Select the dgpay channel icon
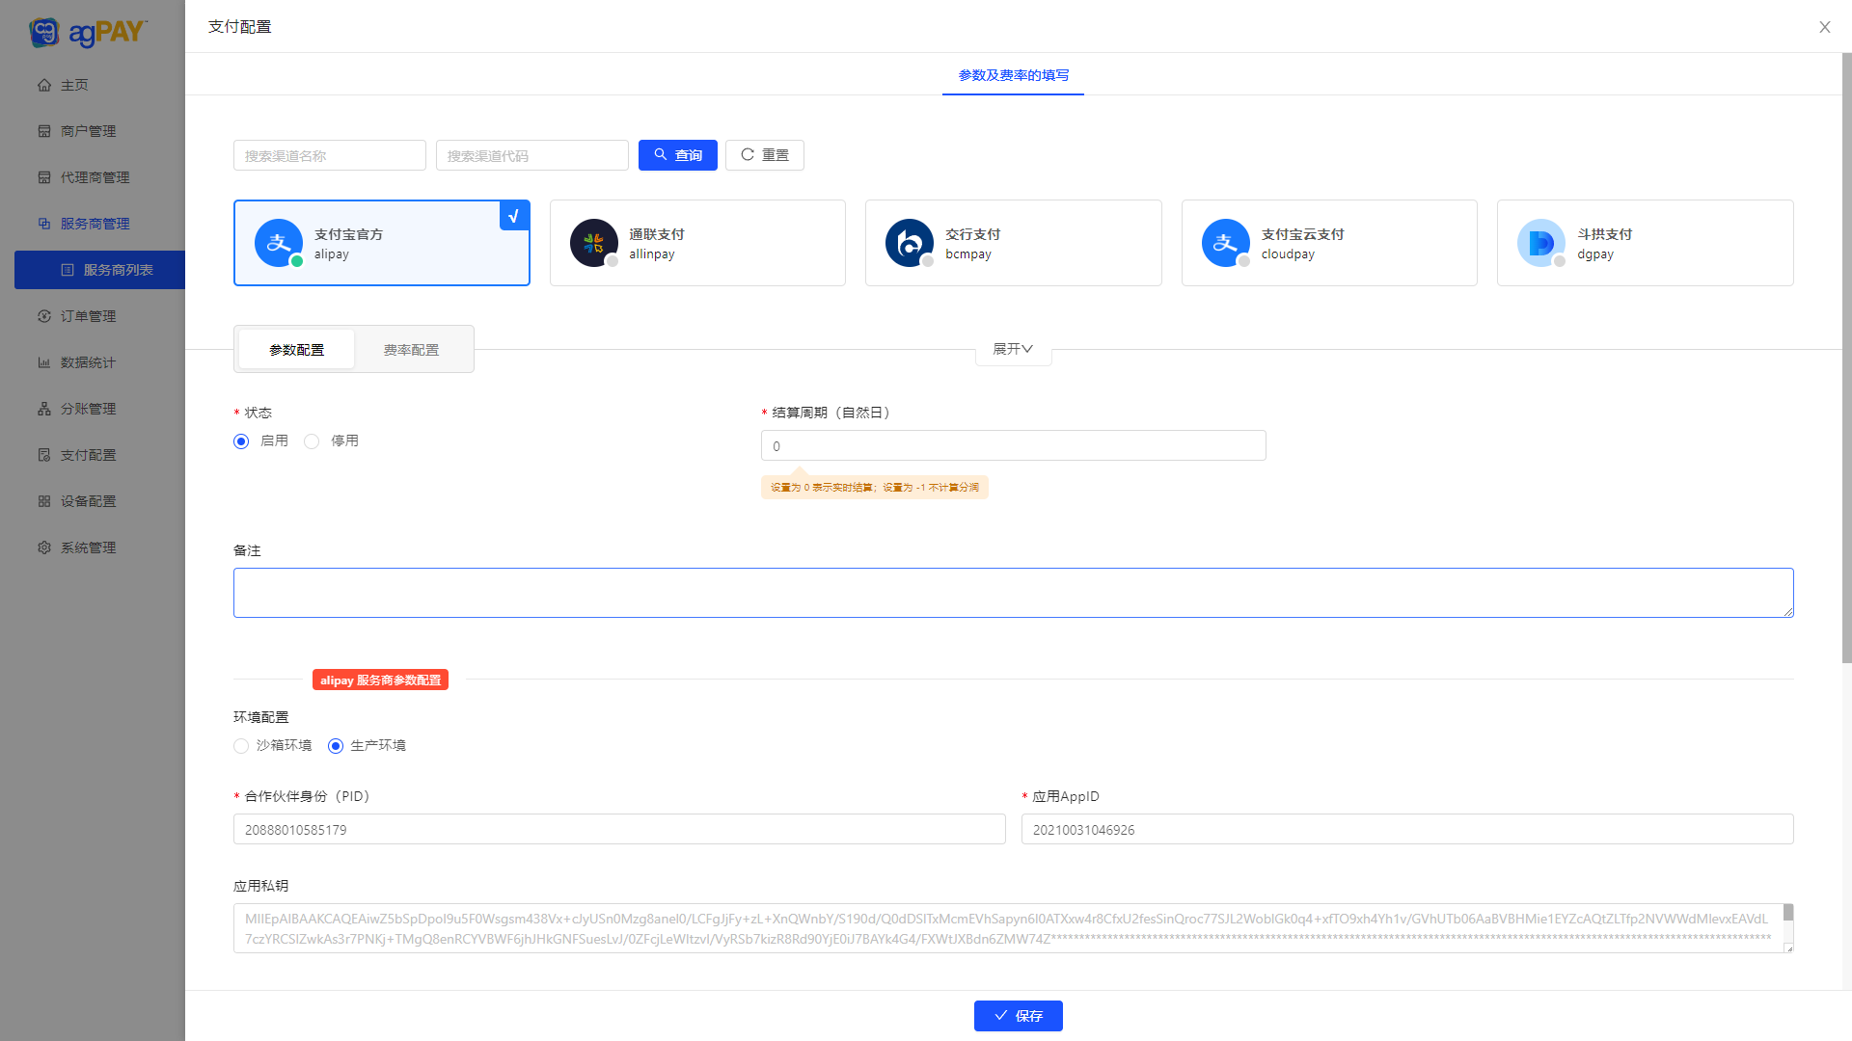Viewport: 1852px width, 1041px height. [x=1541, y=243]
